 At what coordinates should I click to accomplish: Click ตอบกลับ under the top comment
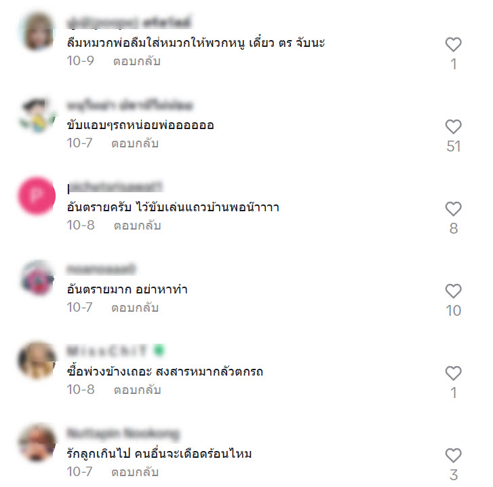coord(137,61)
